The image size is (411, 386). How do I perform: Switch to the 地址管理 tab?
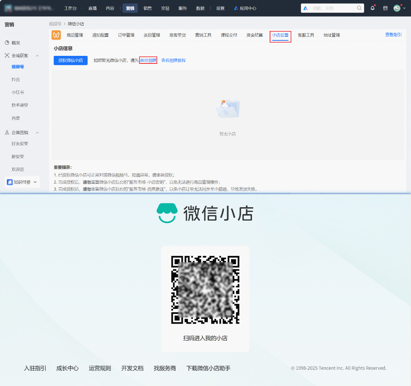(x=332, y=35)
